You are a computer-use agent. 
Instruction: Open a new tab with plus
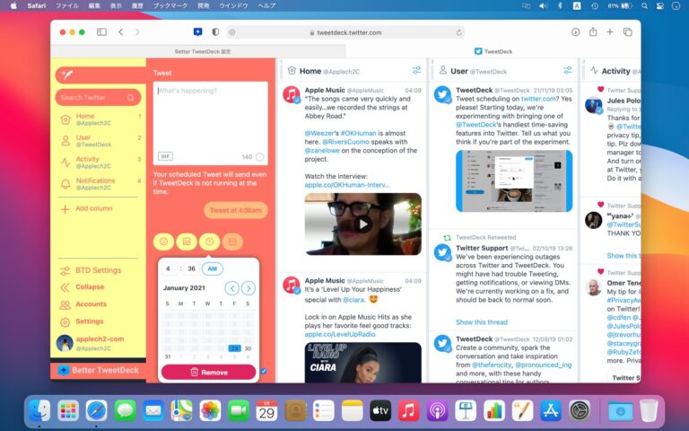point(610,32)
